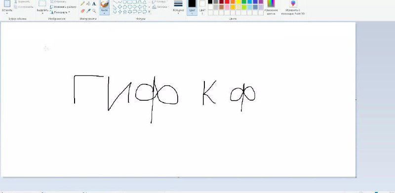Screen dimensions: 395x193
Task: Activate Цвет 2 background color box
Action: (202, 7)
